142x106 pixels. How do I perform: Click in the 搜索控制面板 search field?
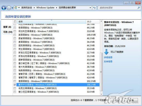coord(118,8)
